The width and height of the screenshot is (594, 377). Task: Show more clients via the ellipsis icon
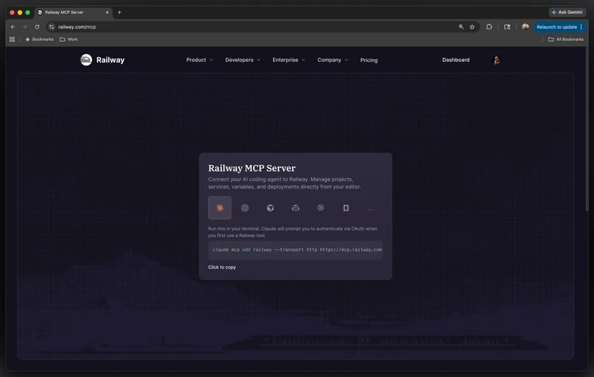[x=371, y=208]
